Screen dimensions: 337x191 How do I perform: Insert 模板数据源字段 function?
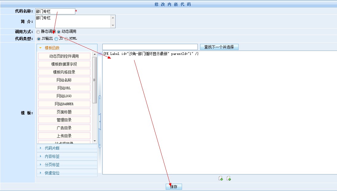tap(64, 64)
